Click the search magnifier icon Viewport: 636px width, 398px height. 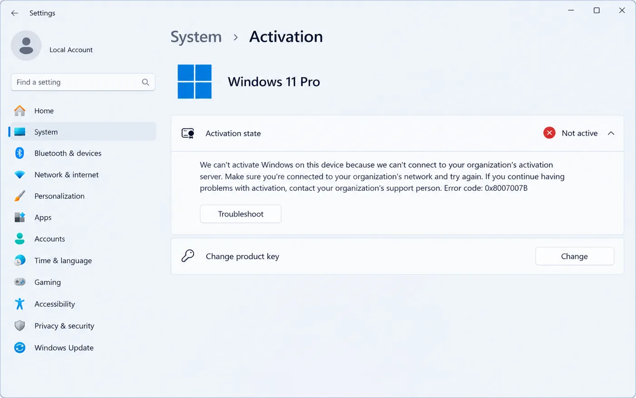[x=145, y=82]
